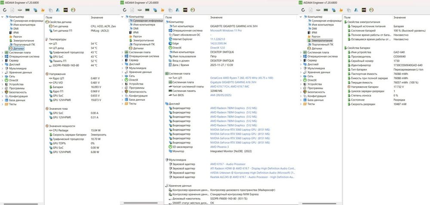Click Refresh icon in left sensors window toolbar
Screen dimensions: 430x205
click(4, 10)
